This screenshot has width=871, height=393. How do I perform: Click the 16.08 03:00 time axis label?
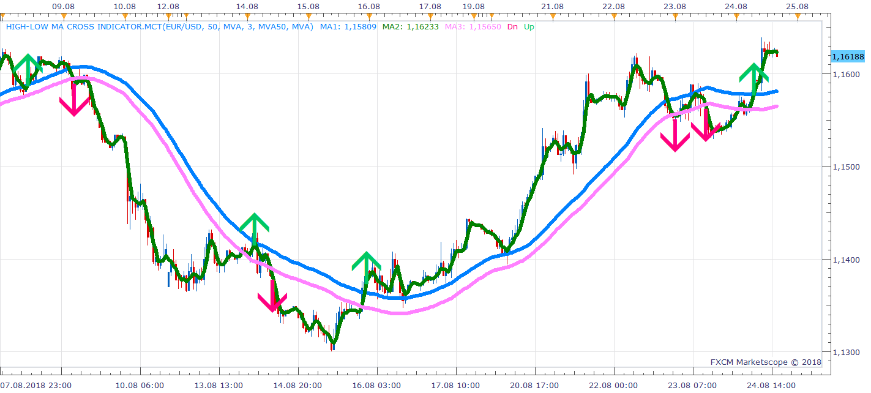click(377, 385)
